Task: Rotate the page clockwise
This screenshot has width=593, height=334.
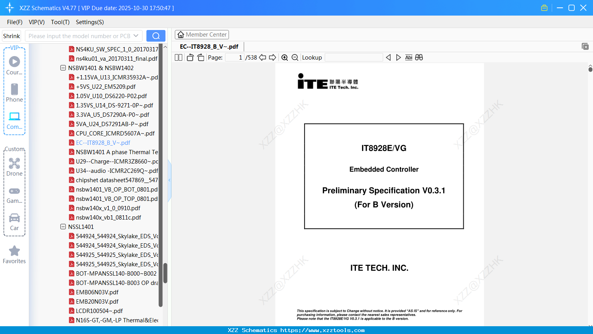Action: (201, 58)
